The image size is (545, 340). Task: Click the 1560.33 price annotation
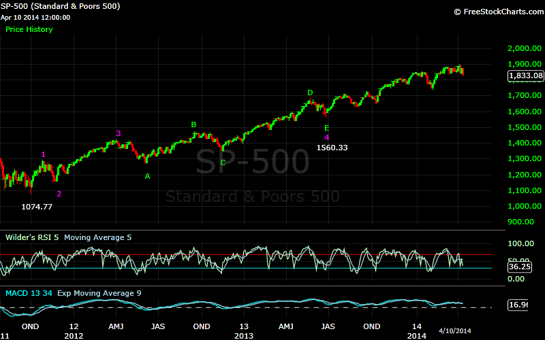[x=332, y=148]
